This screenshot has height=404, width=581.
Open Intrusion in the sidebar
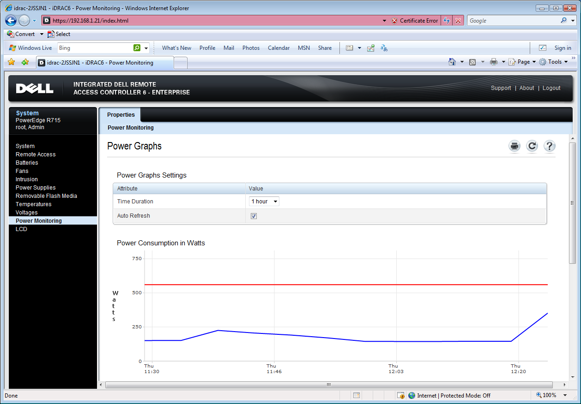(27, 179)
